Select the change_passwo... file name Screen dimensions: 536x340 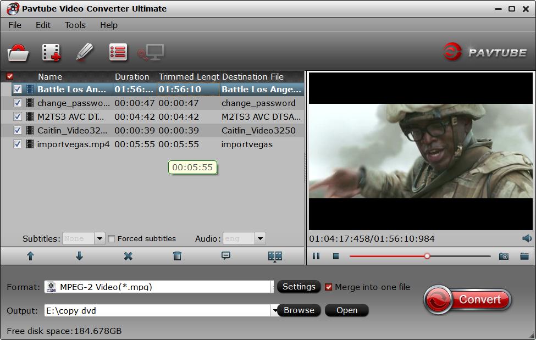click(74, 103)
